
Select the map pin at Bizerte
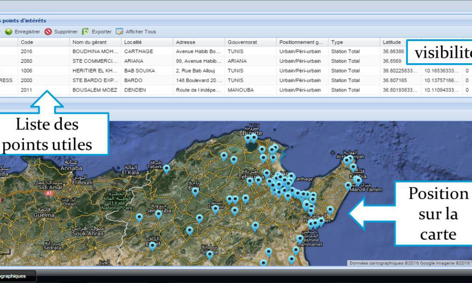pos(248,139)
